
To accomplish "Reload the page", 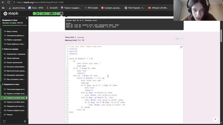I will click(x=9, y=2).
